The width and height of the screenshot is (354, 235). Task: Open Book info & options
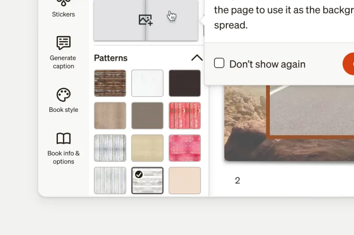pos(64,148)
